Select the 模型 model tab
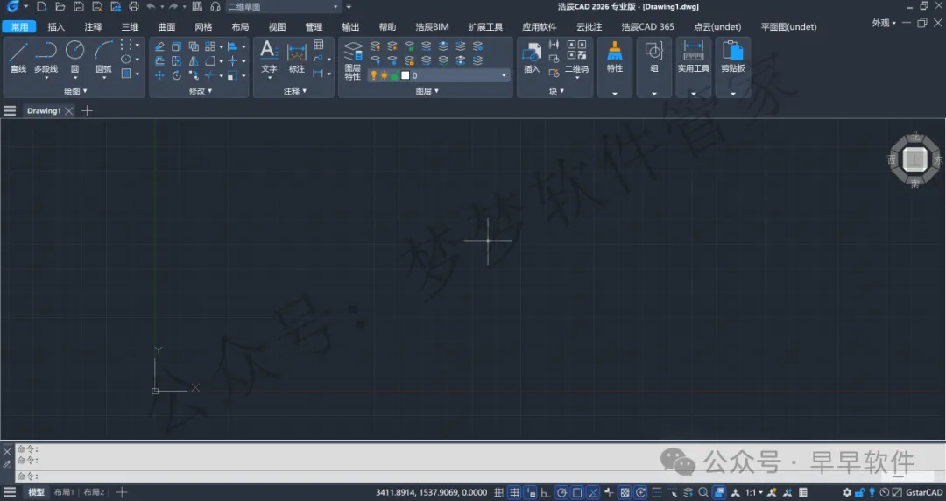Image resolution: width=946 pixels, height=501 pixels. 36,492
